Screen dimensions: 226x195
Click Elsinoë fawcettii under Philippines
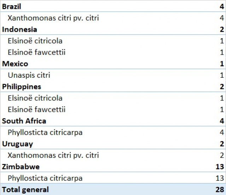(36, 110)
